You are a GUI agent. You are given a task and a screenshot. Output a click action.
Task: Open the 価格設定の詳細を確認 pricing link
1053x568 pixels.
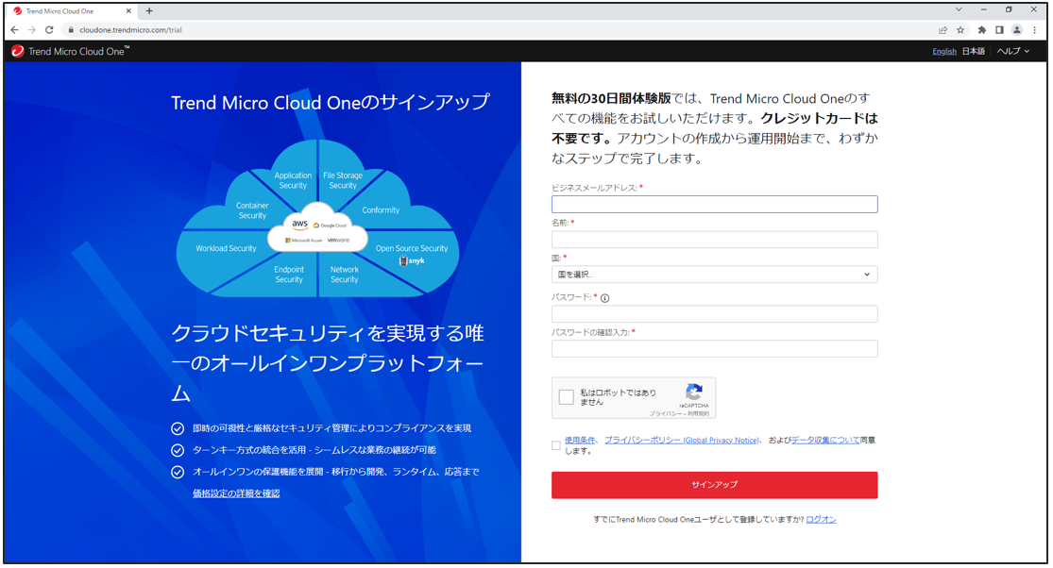pyautogui.click(x=236, y=493)
